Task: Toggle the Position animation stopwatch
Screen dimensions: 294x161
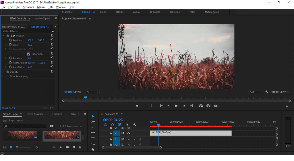Action: coord(11,40)
